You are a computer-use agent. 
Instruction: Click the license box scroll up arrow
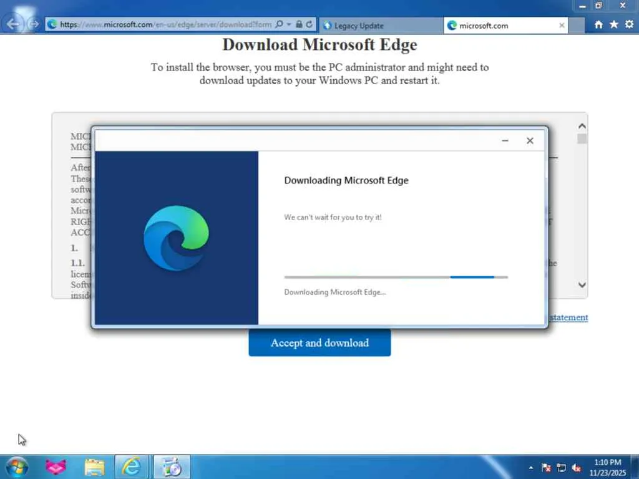click(582, 126)
